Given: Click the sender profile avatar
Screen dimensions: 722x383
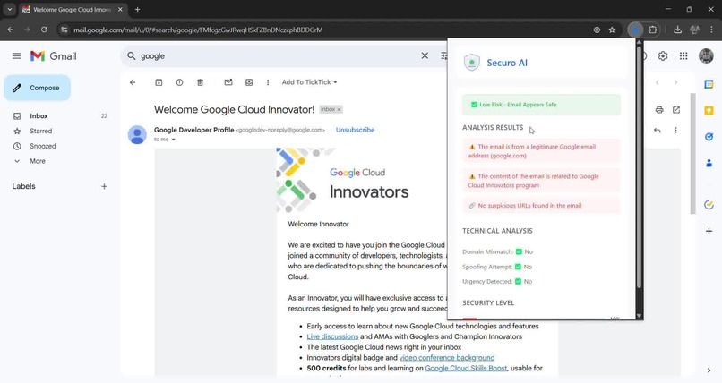Looking at the screenshot, I should (x=137, y=135).
